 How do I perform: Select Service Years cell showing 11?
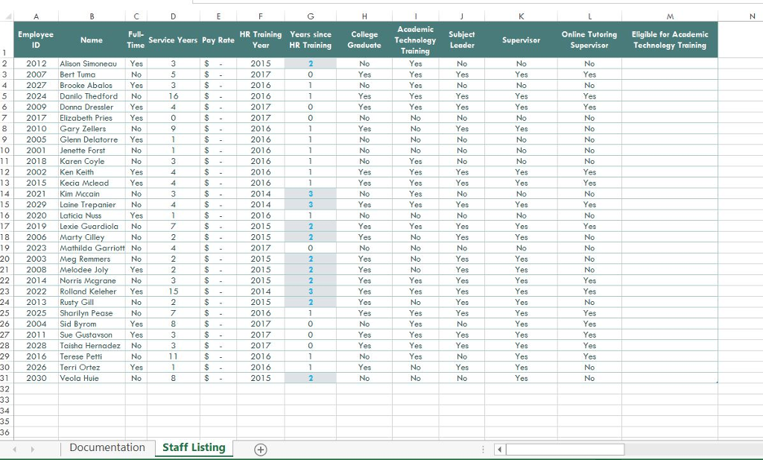[173, 356]
